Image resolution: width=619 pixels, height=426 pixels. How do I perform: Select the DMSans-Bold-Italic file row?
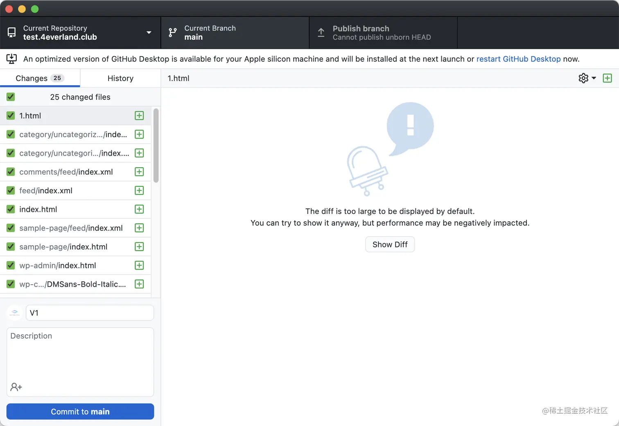[76, 284]
